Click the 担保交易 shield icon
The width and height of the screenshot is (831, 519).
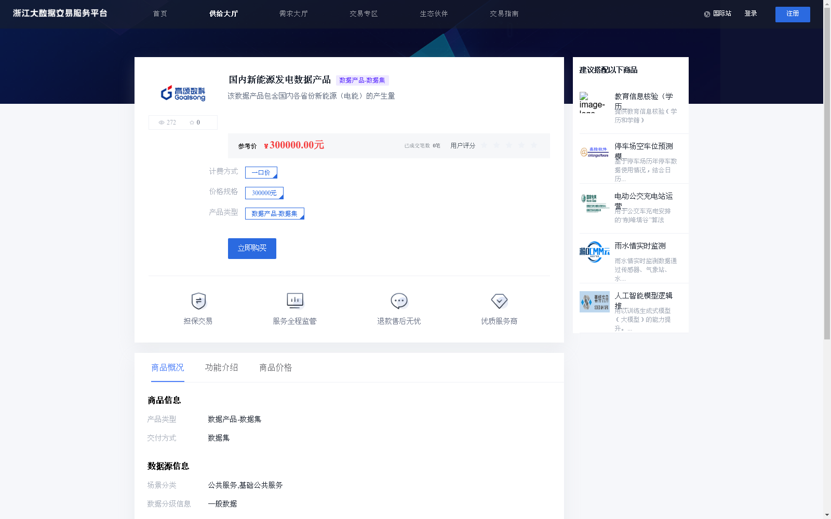pyautogui.click(x=198, y=301)
